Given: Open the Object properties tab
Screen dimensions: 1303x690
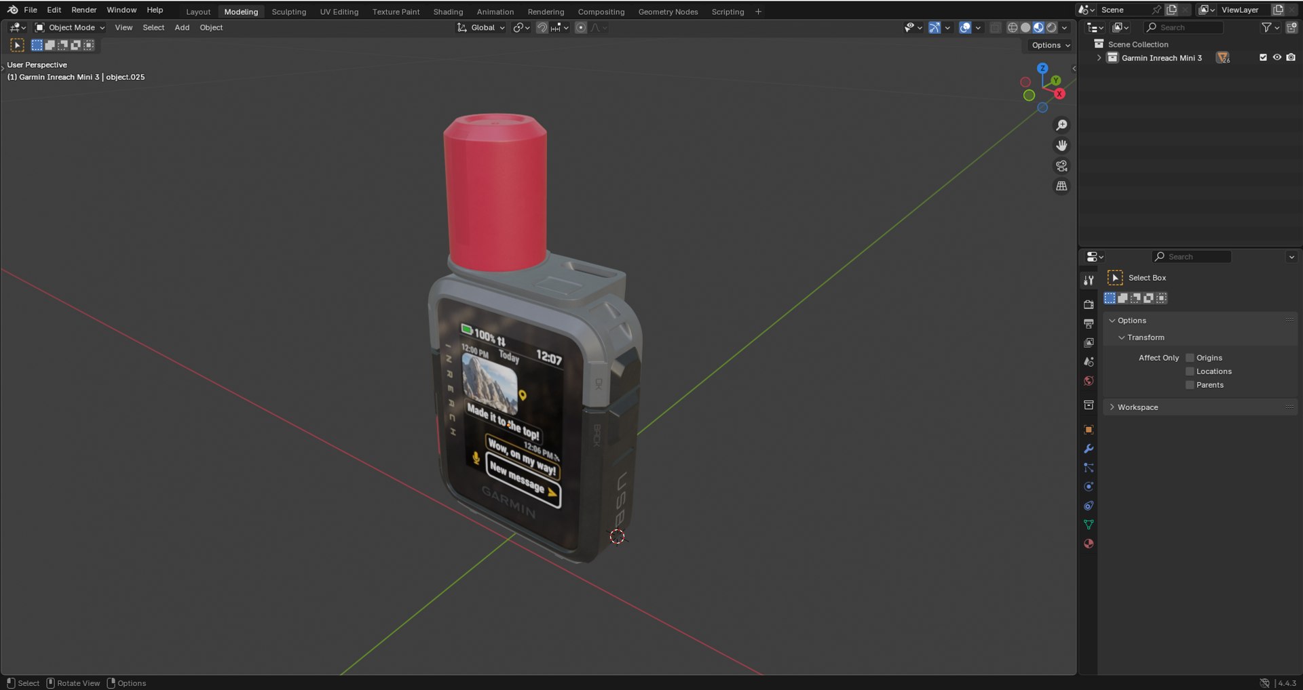Looking at the screenshot, I should (1089, 430).
